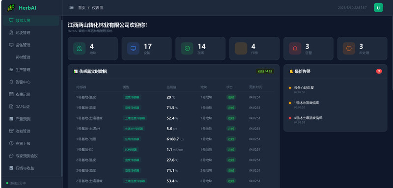
Task: Click 首页 breadcrumb link
Action: 82,8
